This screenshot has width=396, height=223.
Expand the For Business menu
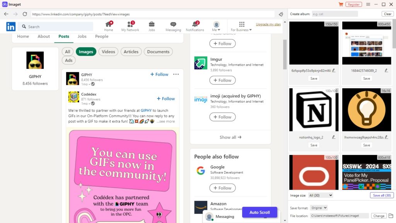241,26
